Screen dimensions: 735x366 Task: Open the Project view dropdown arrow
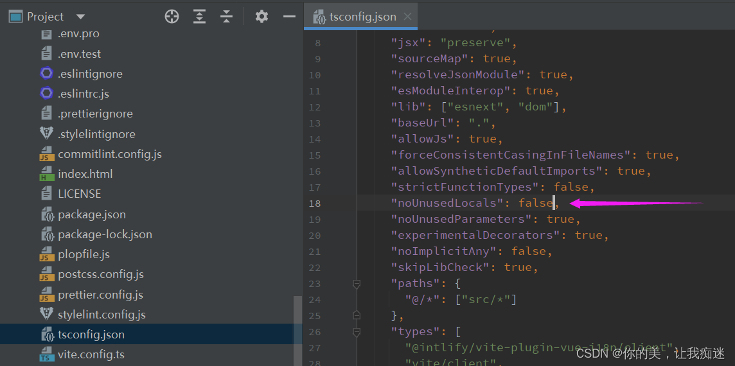click(80, 17)
